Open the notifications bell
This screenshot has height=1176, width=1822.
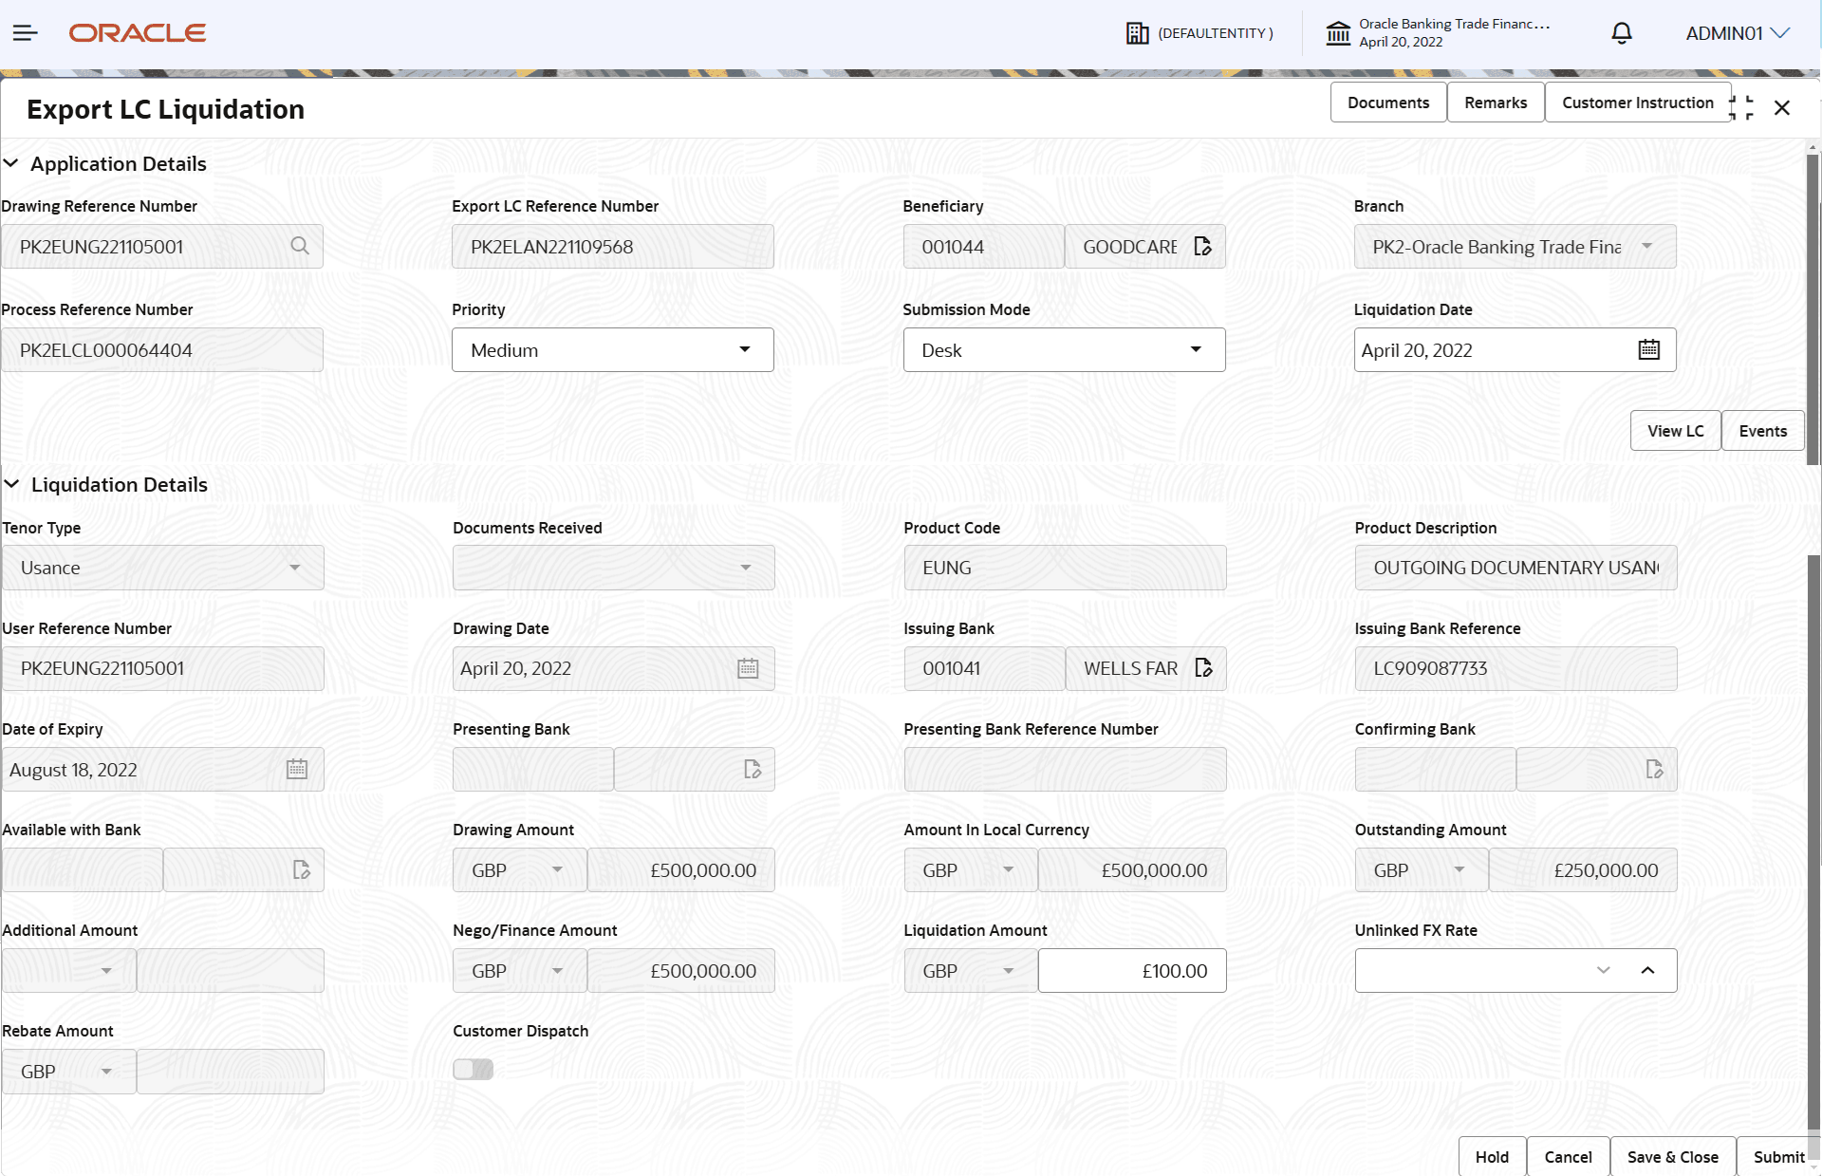pos(1620,33)
